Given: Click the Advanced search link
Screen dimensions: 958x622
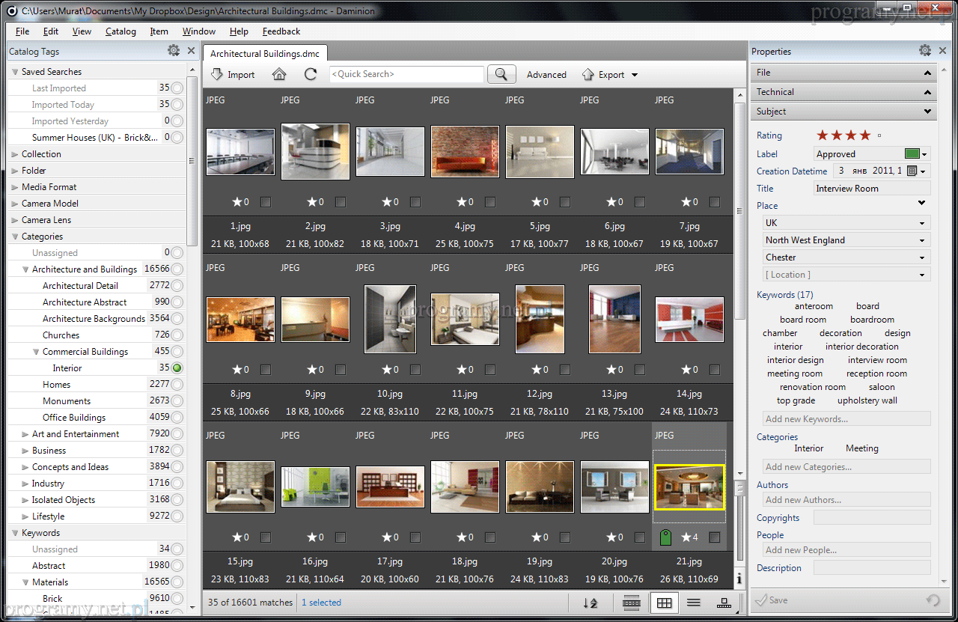Looking at the screenshot, I should pyautogui.click(x=546, y=75).
